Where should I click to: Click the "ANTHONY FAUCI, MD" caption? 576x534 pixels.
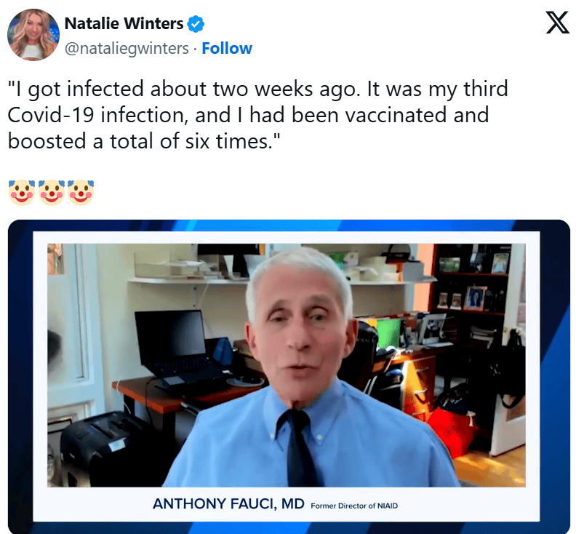click(228, 503)
